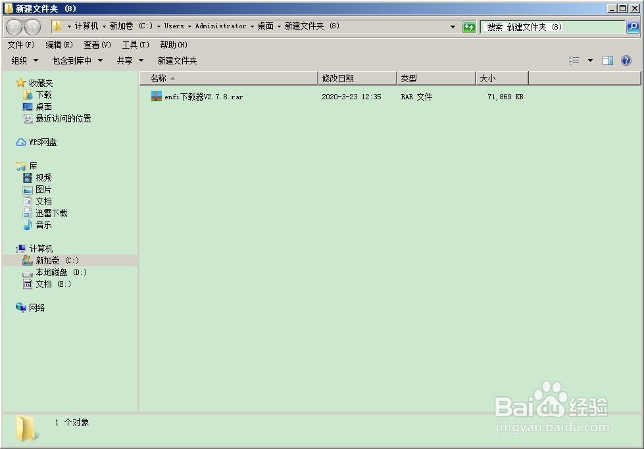This screenshot has width=644, height=449.
Task: Sort by the 大小 column header
Action: 503,78
